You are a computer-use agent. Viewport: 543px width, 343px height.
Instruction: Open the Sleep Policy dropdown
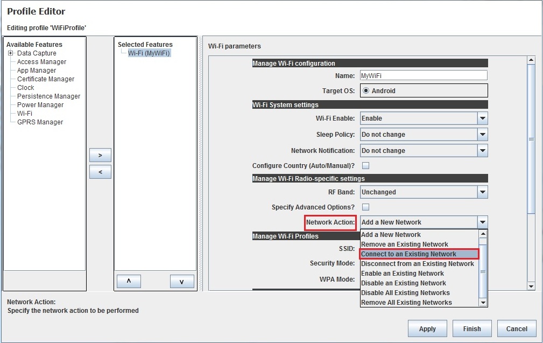click(x=482, y=135)
